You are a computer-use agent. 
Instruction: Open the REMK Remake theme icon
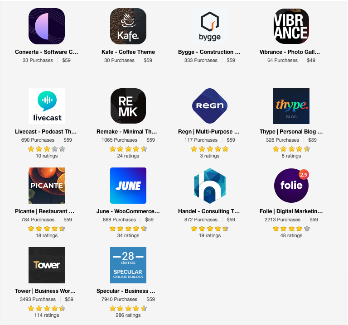[x=128, y=106]
